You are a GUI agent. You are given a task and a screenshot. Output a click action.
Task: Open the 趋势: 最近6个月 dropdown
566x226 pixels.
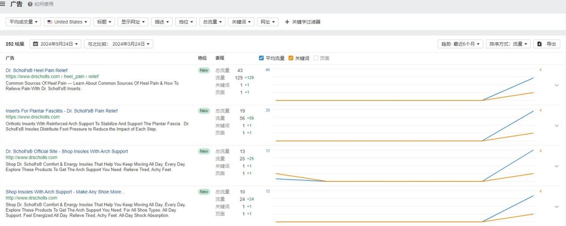coord(460,44)
